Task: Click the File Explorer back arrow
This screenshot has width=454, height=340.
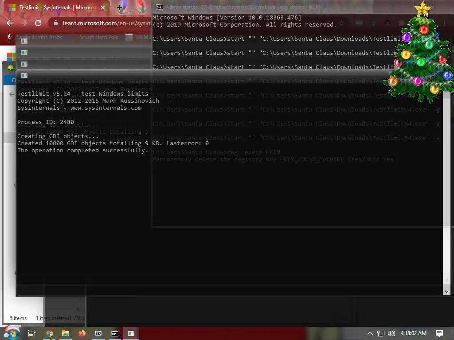Action: tap(12, 94)
